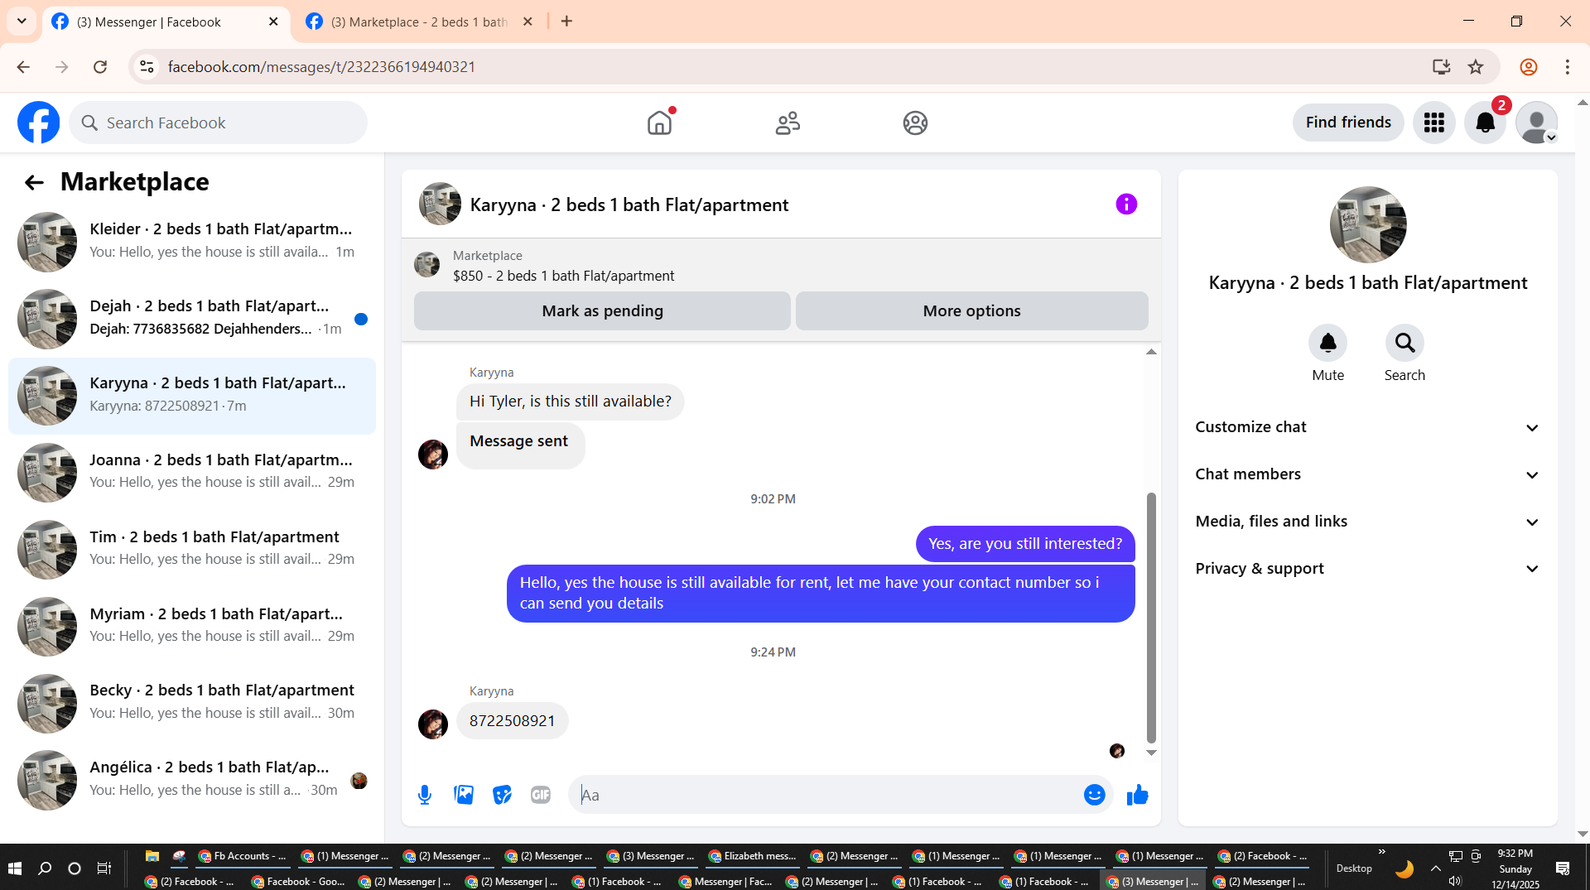Focus the Search Facebook field
1590x890 pixels.
pyautogui.click(x=219, y=123)
